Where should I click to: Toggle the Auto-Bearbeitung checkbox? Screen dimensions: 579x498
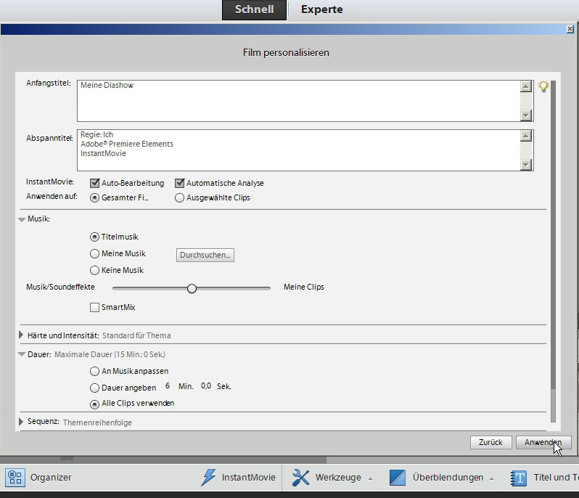(95, 183)
